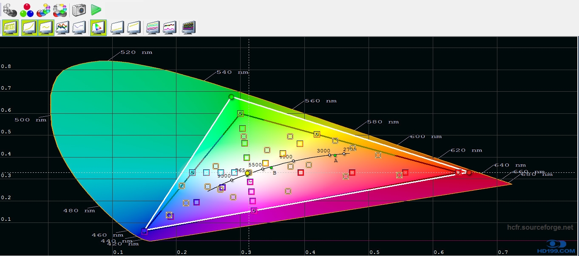Toggle the measures data grid view
Image resolution: width=579 pixels, height=256 pixels.
click(x=10, y=28)
